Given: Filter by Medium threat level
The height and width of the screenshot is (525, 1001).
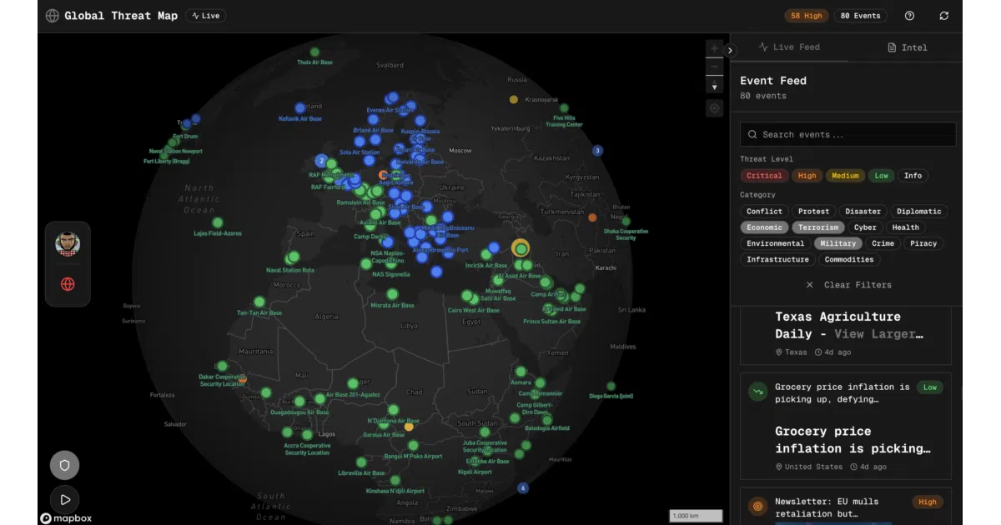Looking at the screenshot, I should click(x=845, y=176).
